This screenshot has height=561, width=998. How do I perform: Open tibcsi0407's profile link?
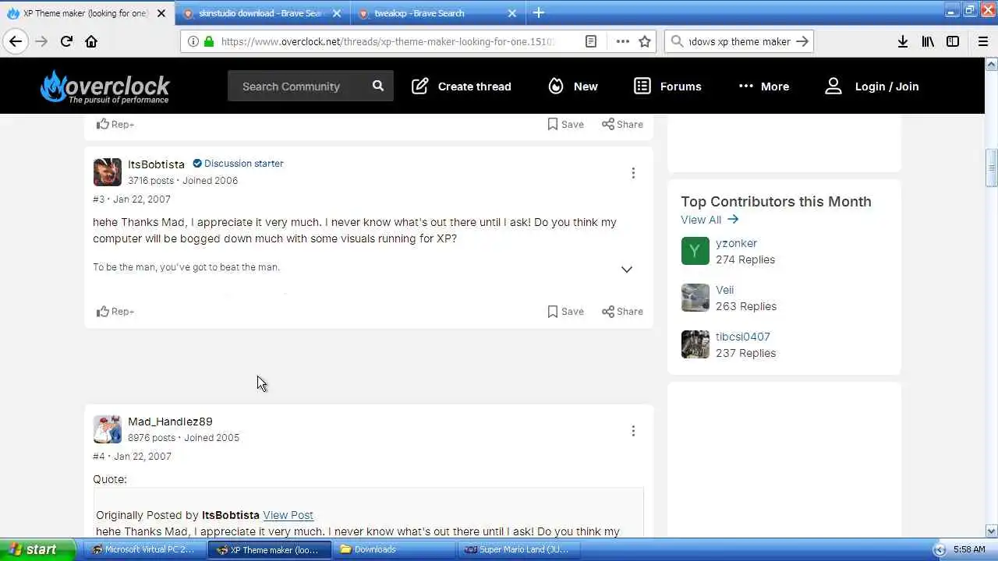(742, 337)
